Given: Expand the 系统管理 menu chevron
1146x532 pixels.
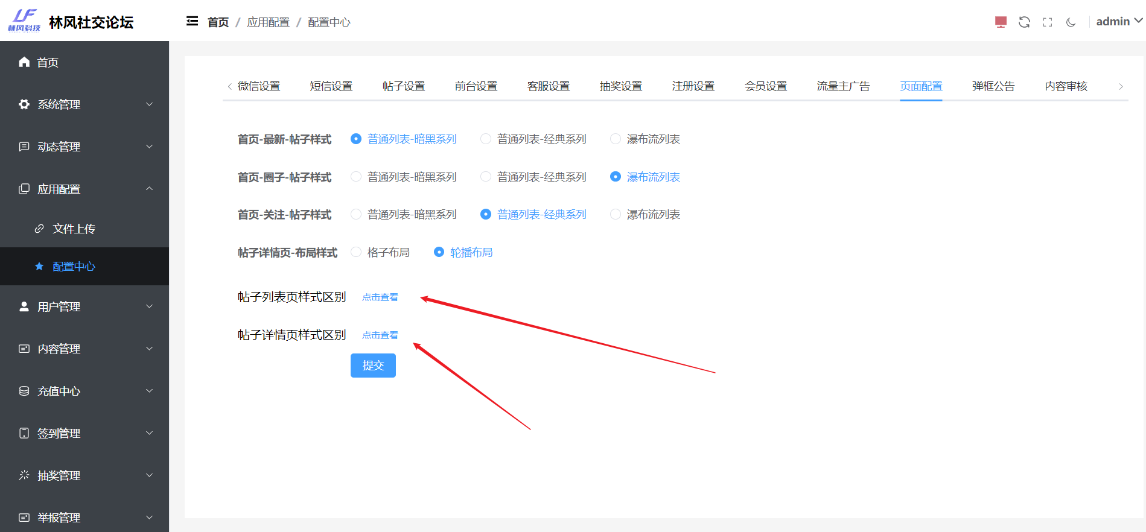Looking at the screenshot, I should click(149, 104).
